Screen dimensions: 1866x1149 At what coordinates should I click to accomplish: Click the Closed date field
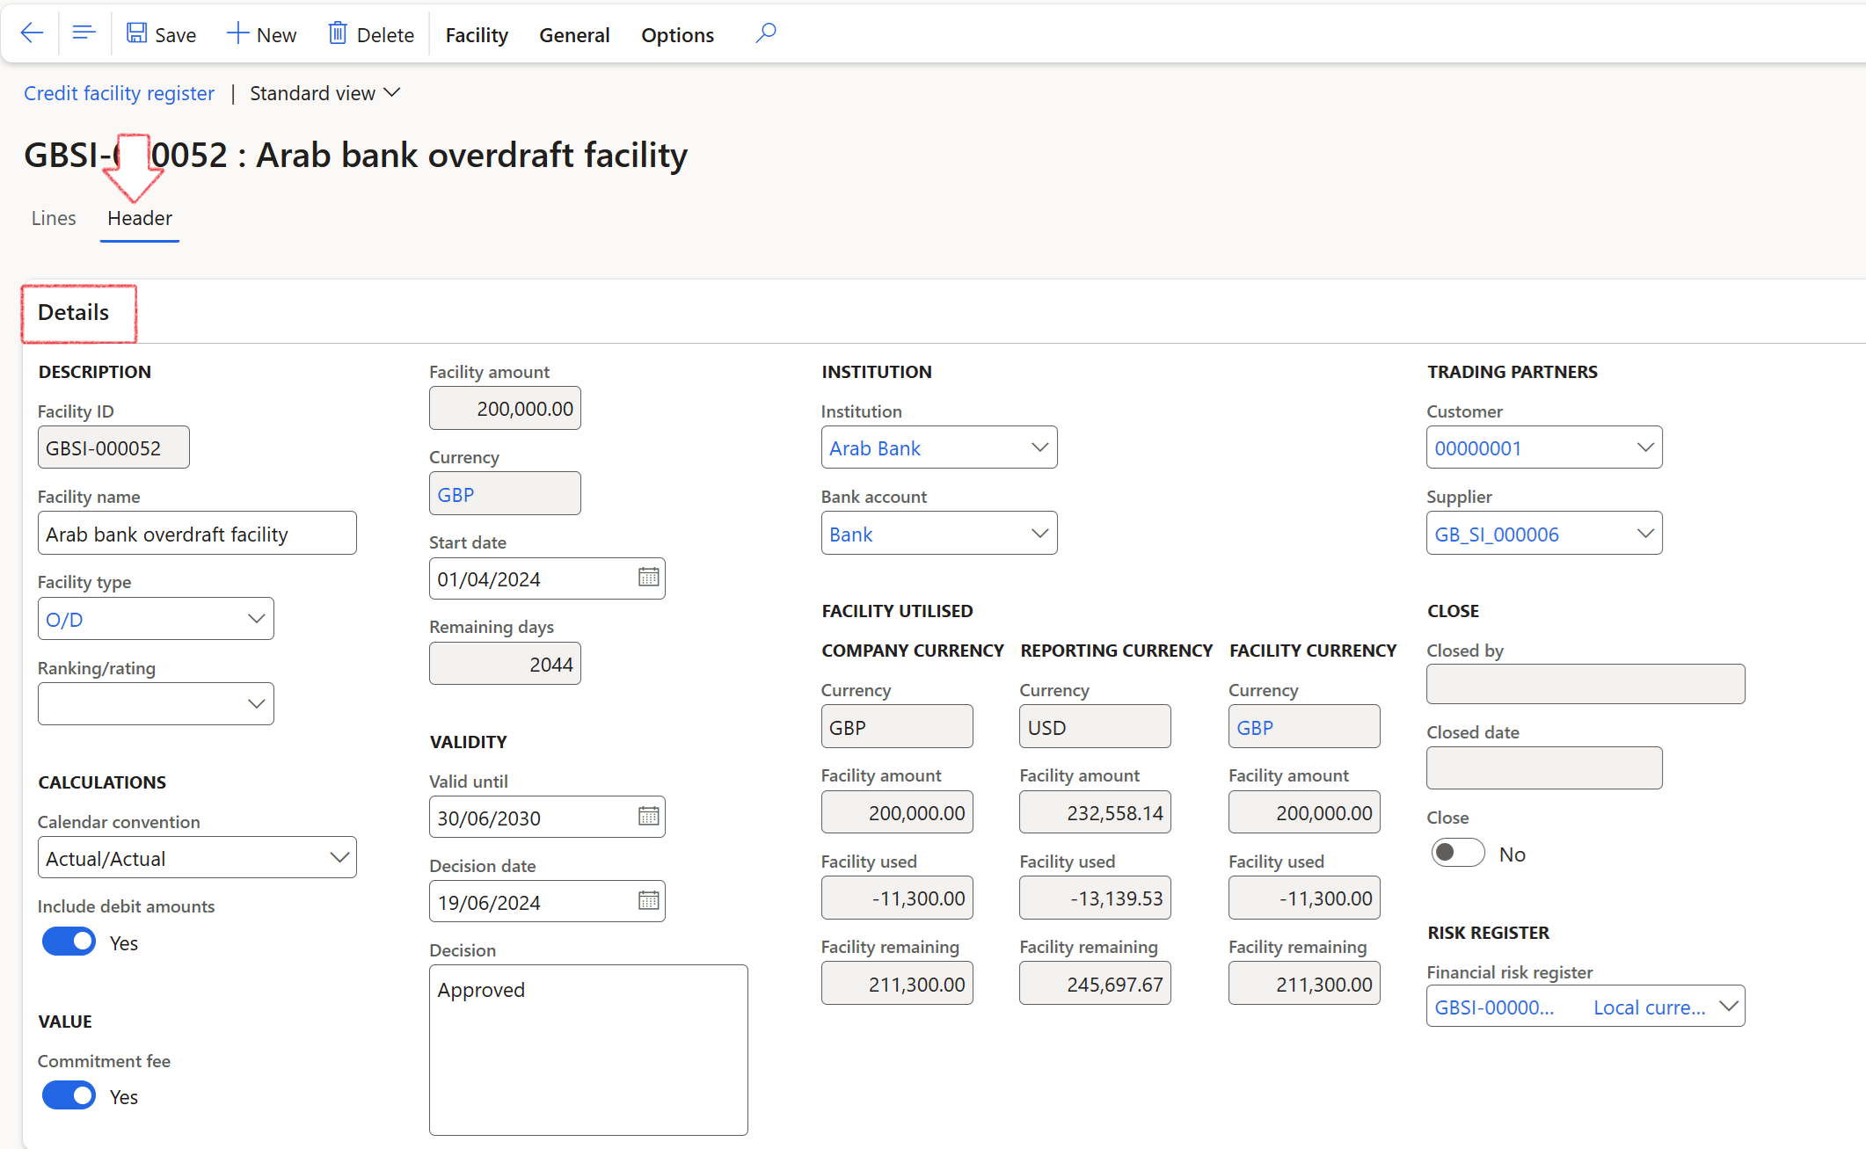[x=1544, y=767]
